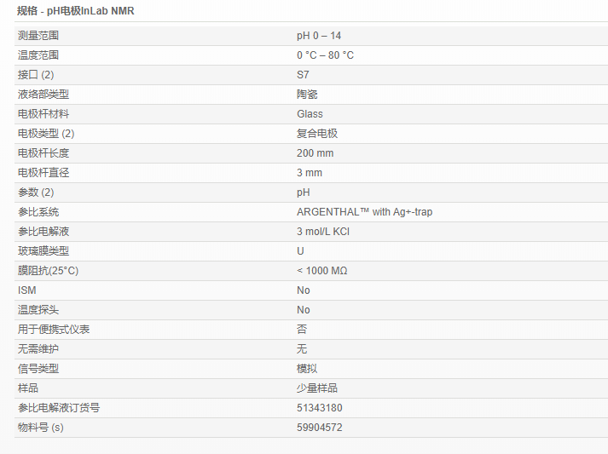
Task: Click the '玻璃膜类型' row label
Action: tap(43, 251)
